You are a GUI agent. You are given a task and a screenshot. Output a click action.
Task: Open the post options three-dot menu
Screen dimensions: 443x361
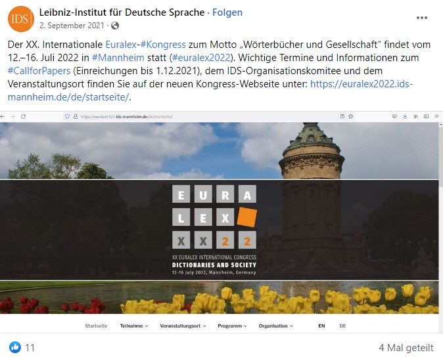[x=421, y=18]
